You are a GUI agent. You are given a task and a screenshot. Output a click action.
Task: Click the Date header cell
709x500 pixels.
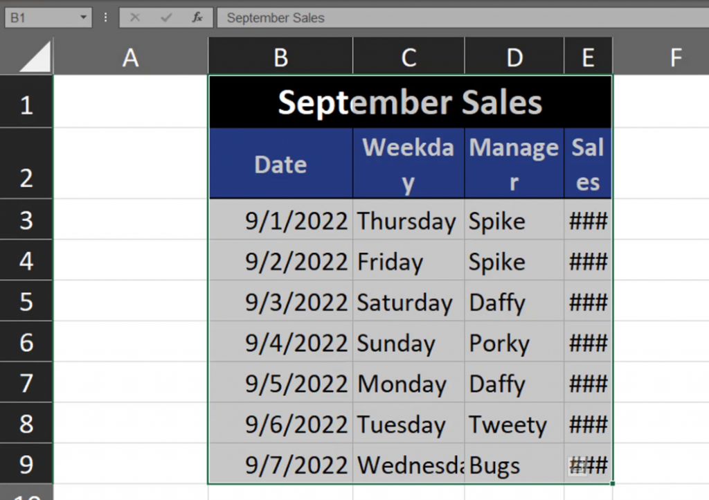(280, 165)
